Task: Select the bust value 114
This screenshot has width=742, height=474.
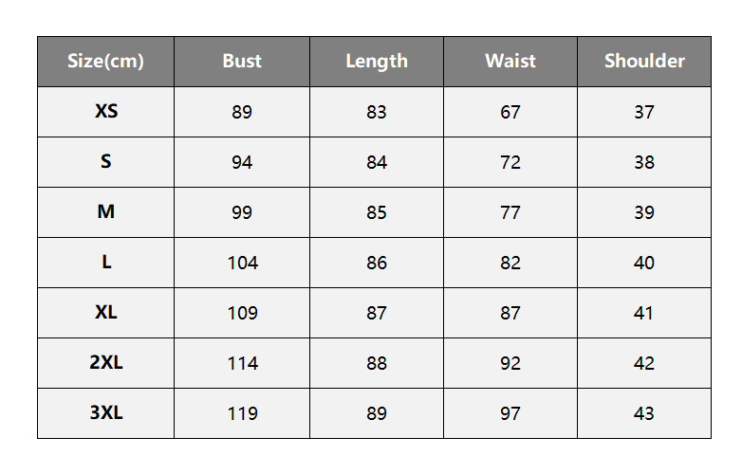Action: click(243, 363)
